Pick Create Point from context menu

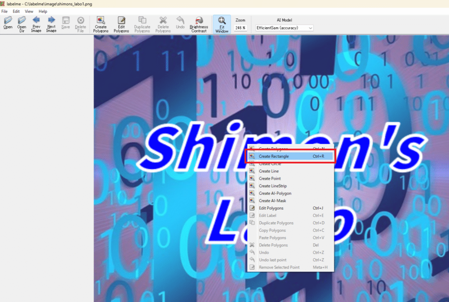click(x=270, y=179)
